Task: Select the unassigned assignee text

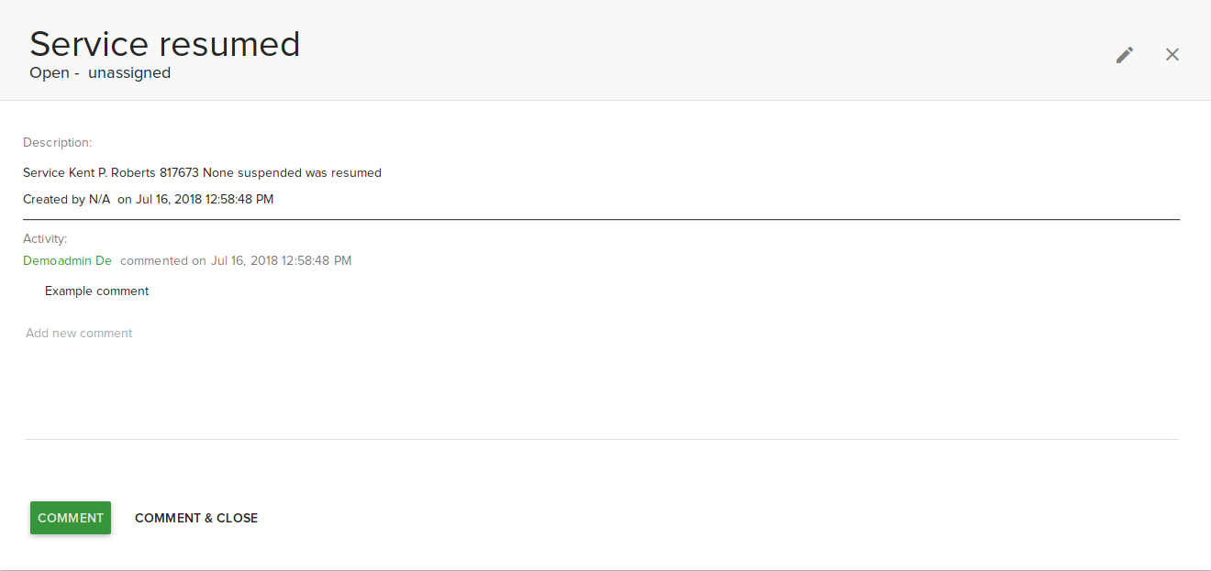Action: pyautogui.click(x=129, y=73)
